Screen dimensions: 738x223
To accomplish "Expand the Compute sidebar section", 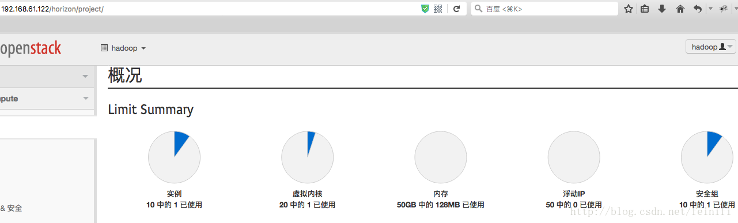I will pos(47,99).
